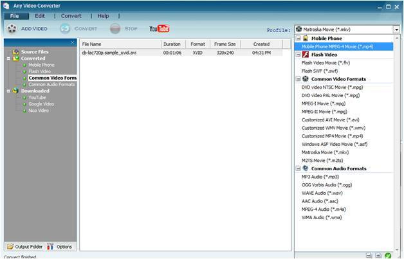Open the Edit menu

click(40, 16)
